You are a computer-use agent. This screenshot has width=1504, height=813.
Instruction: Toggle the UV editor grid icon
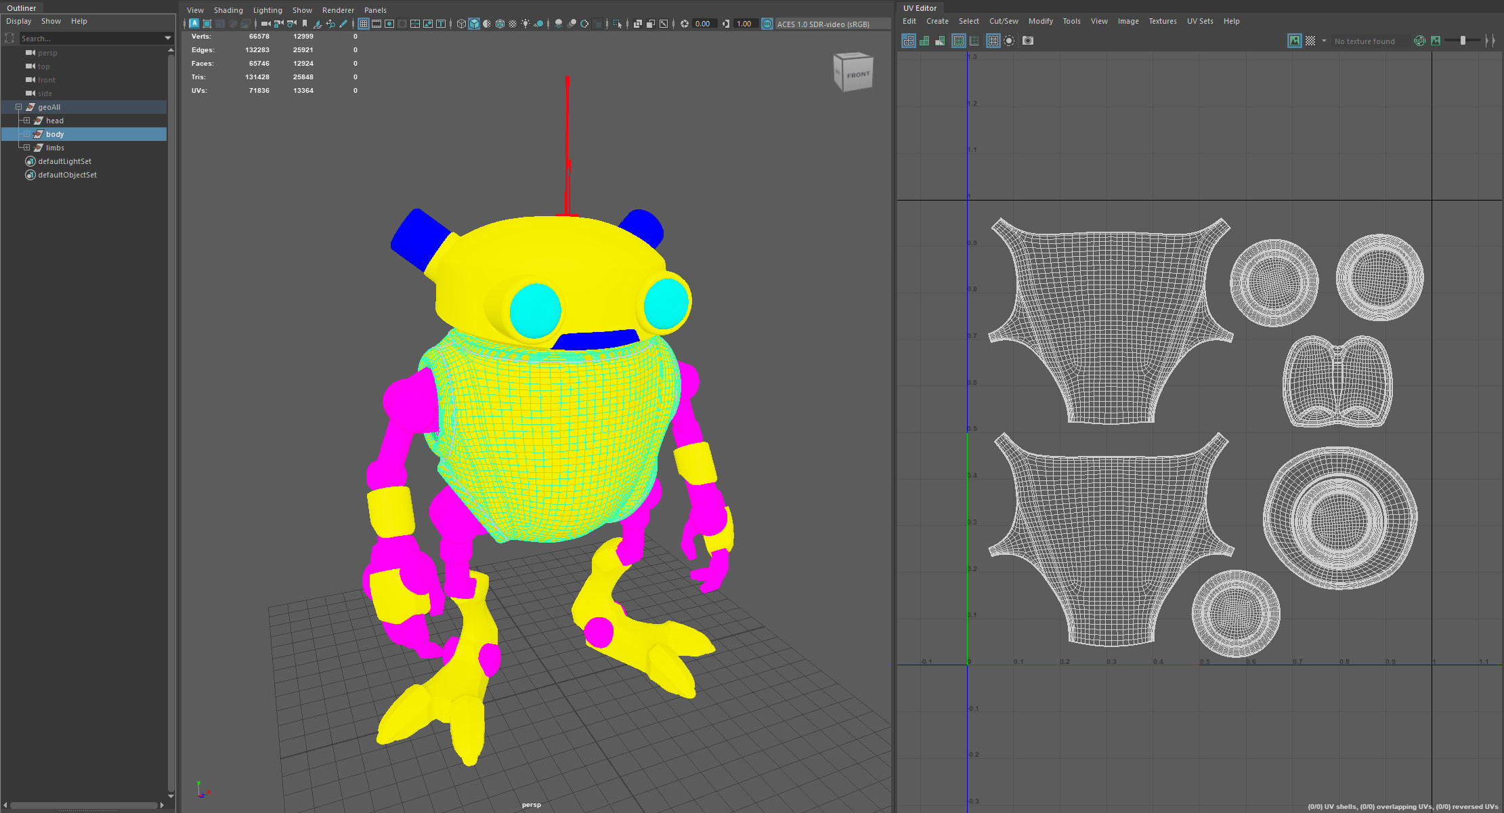pyautogui.click(x=993, y=41)
